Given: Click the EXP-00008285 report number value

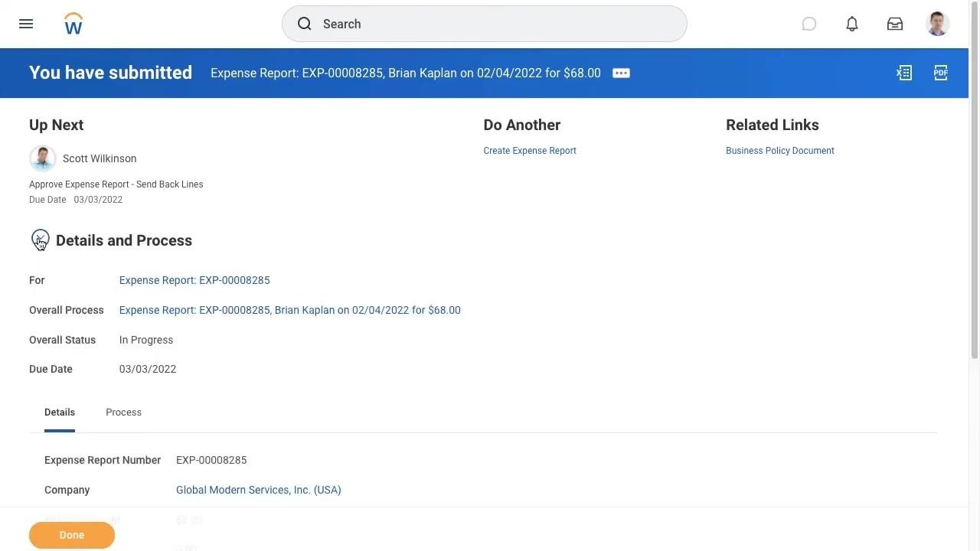Looking at the screenshot, I should pyautogui.click(x=211, y=460).
